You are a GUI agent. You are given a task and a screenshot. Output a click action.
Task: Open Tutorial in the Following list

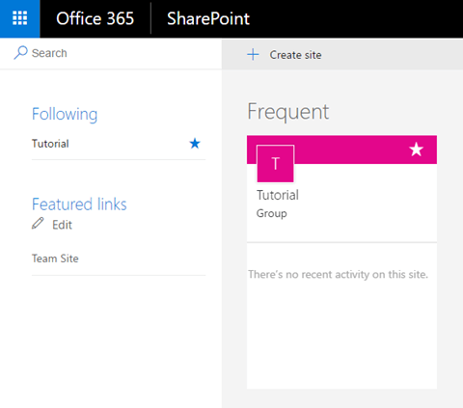[x=50, y=144]
